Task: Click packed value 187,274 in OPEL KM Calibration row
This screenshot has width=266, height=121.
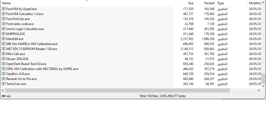Action: pyautogui.click(x=209, y=69)
